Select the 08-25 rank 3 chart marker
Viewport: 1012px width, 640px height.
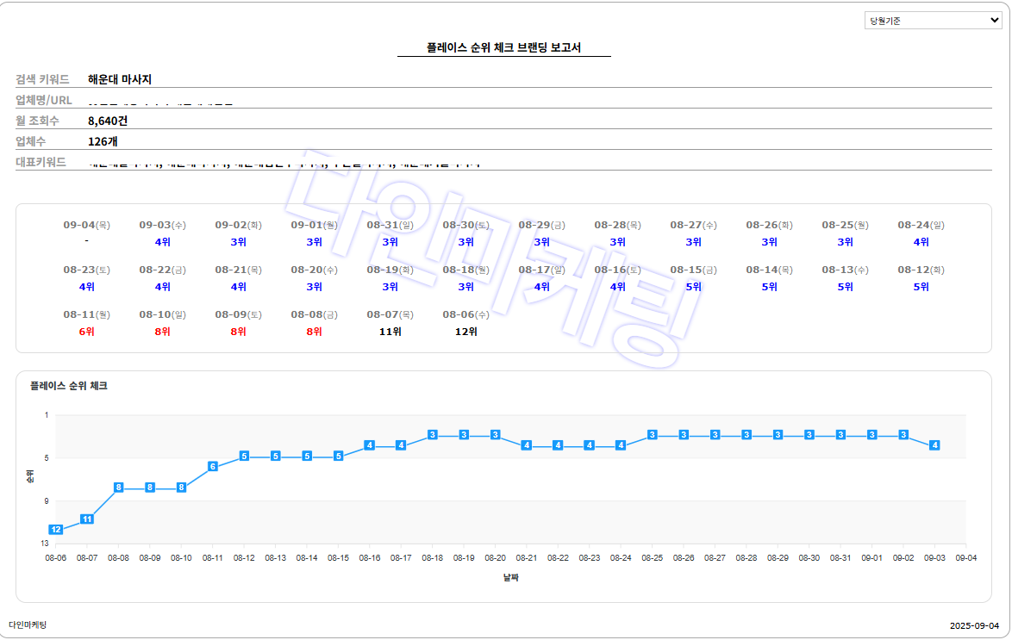(653, 435)
